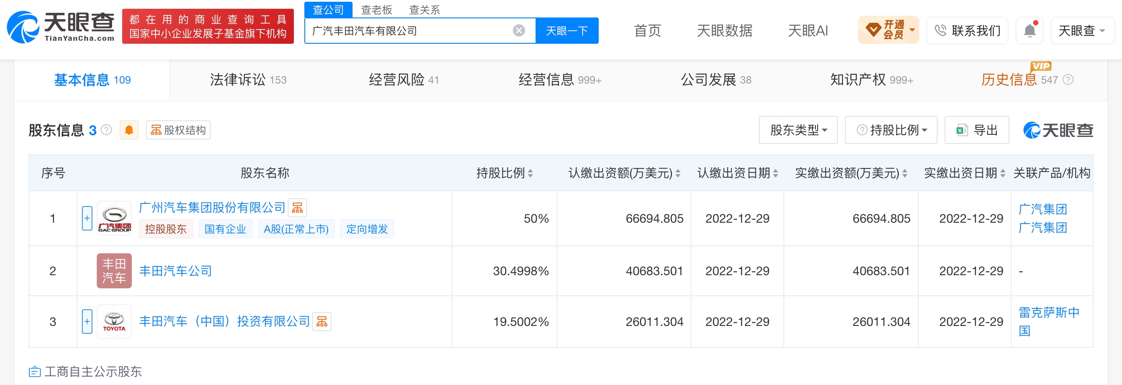Open the 持股比例 dropdown filter
Screen dimensions: 1122x385
point(891,130)
